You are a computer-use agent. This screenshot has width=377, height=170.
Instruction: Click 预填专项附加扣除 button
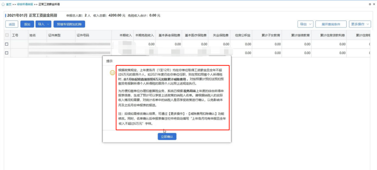coord(69,24)
